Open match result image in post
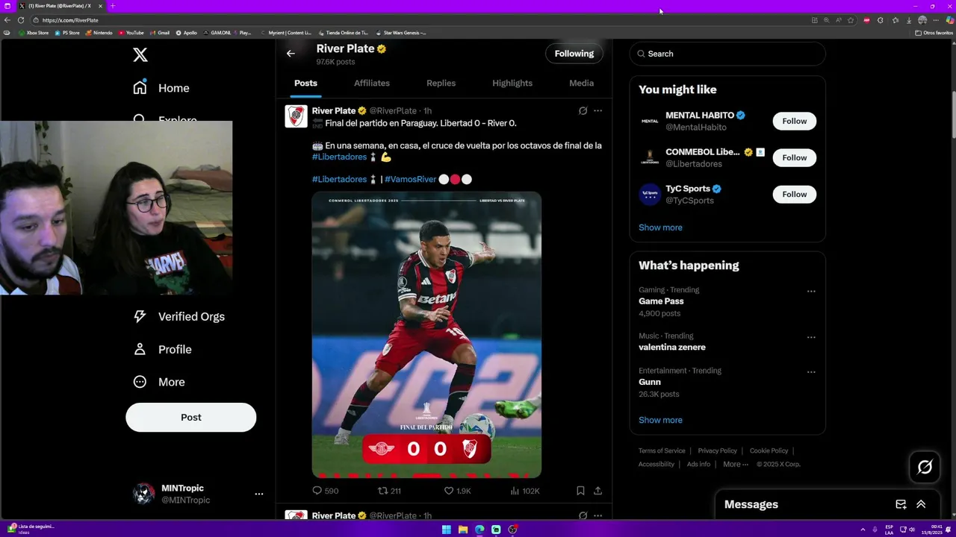 coord(426,334)
